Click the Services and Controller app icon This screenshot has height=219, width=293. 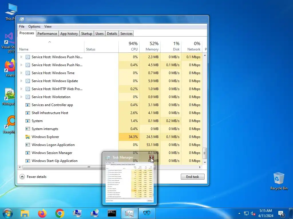(x=28, y=105)
